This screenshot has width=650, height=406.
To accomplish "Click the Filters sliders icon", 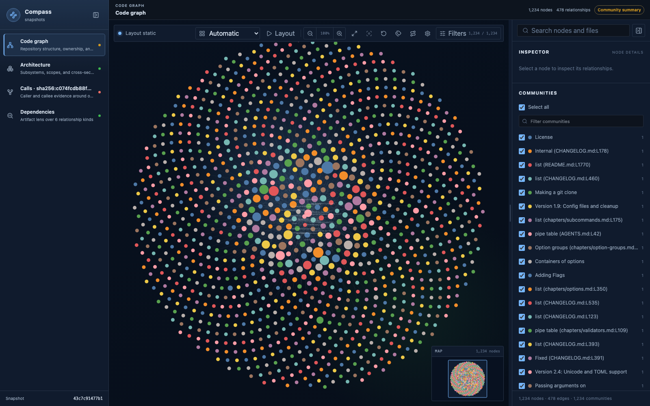I will [x=443, y=33].
